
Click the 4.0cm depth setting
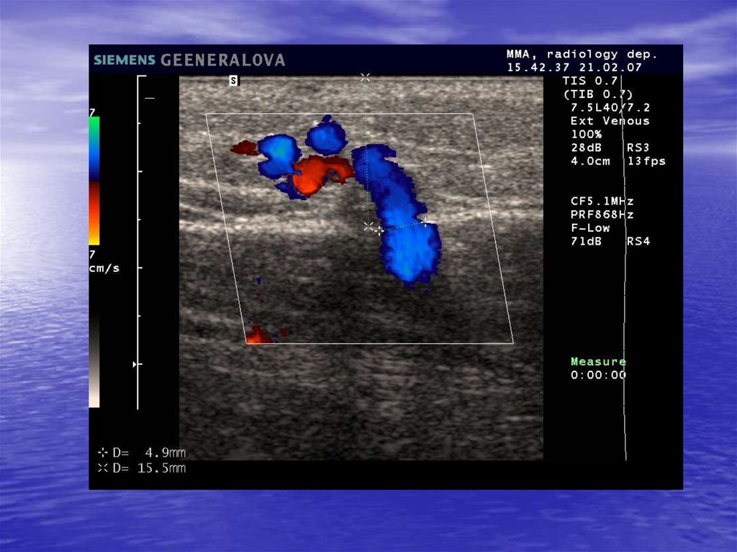click(590, 161)
